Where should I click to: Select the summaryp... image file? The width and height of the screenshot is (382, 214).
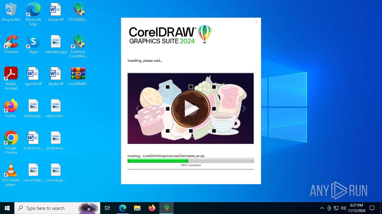[x=56, y=173]
